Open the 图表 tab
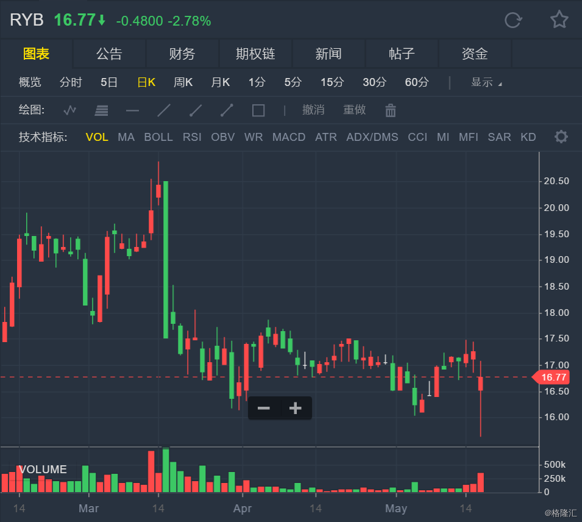The height and width of the screenshot is (522, 582). pos(36,54)
